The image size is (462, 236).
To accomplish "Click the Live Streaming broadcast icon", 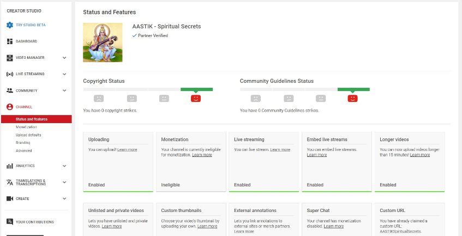I will click(x=10, y=74).
